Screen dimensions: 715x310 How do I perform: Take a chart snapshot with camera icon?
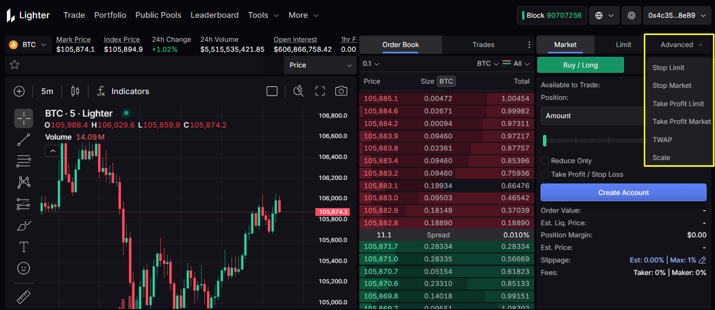coord(341,91)
